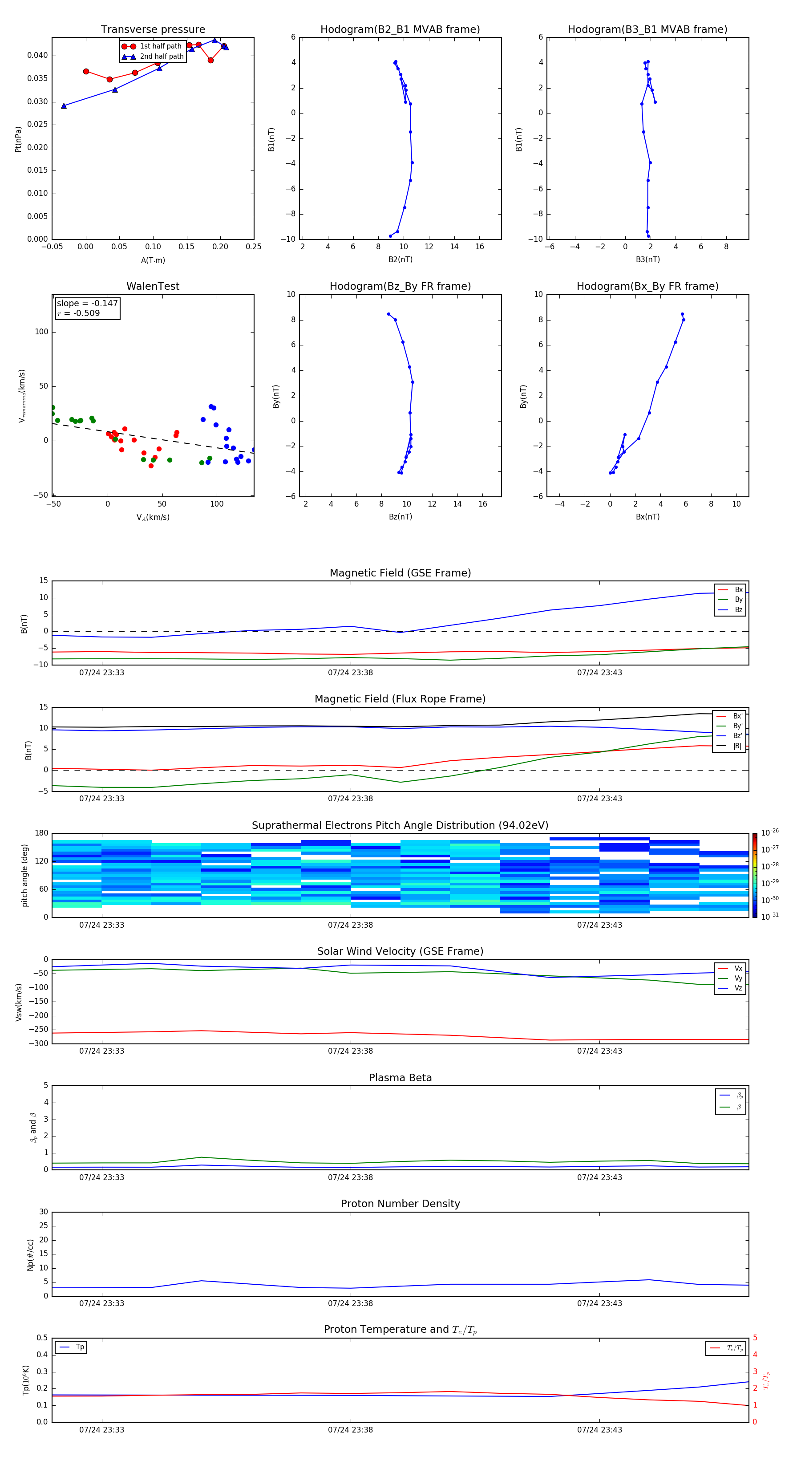Click the 'Proton Number Density' title
This screenshot has width=801, height=1469.
pyautogui.click(x=400, y=1204)
